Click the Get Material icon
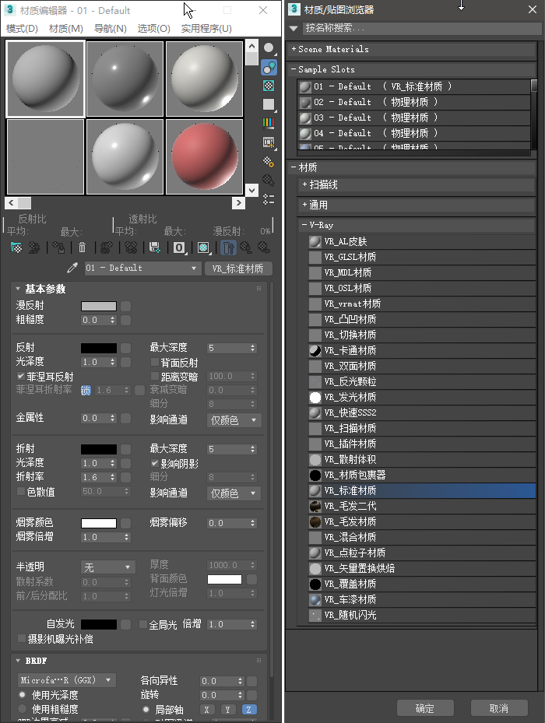This screenshot has height=723, width=545. coord(16,247)
